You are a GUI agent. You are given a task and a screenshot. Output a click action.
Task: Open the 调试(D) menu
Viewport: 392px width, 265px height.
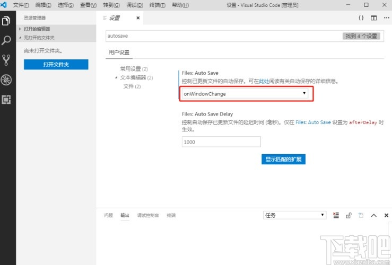click(135, 5)
